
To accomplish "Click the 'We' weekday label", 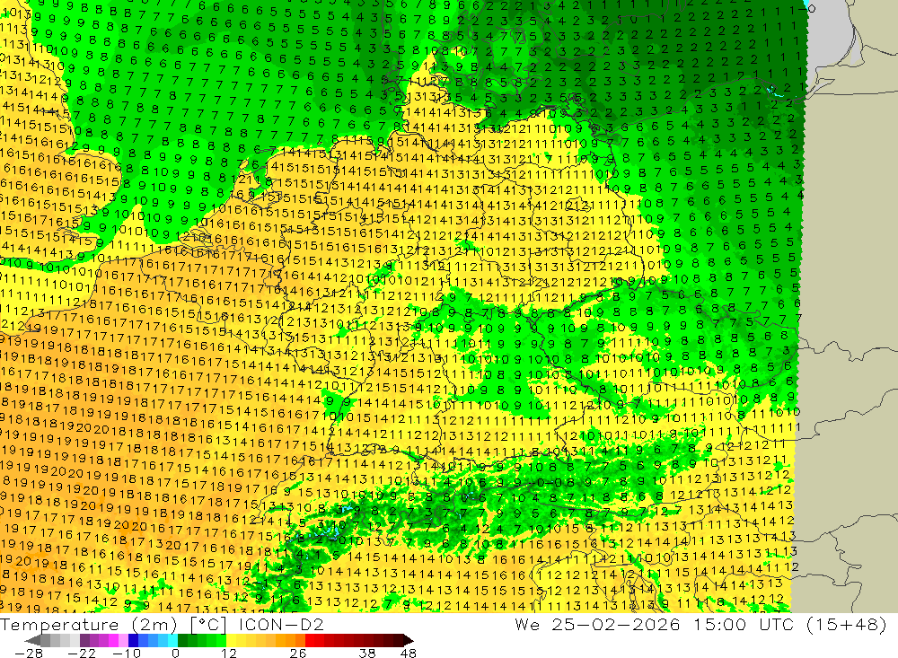I will (x=526, y=624).
